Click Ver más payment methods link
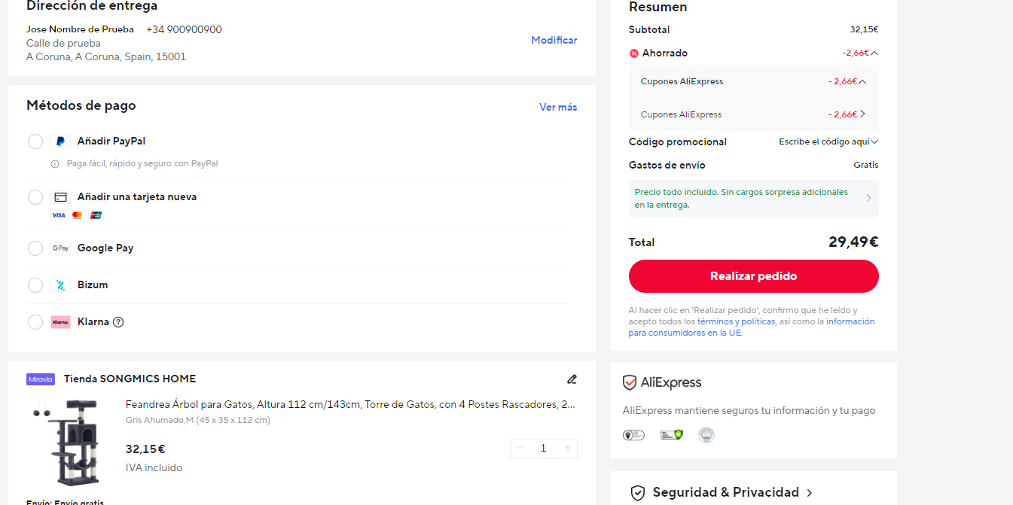Screen dimensions: 1013x505 [558, 108]
